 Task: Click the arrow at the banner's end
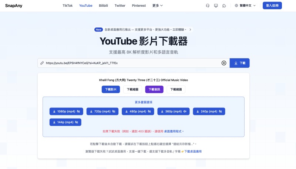point(190,30)
